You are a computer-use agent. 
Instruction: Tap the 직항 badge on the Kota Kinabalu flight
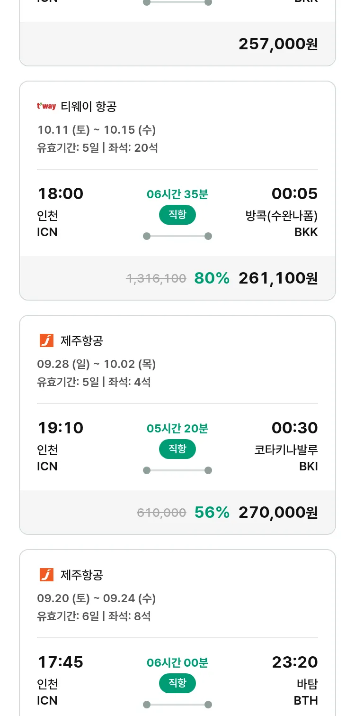[x=177, y=449]
